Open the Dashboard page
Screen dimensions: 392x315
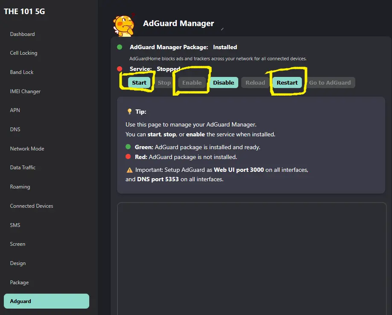pyautogui.click(x=22, y=34)
